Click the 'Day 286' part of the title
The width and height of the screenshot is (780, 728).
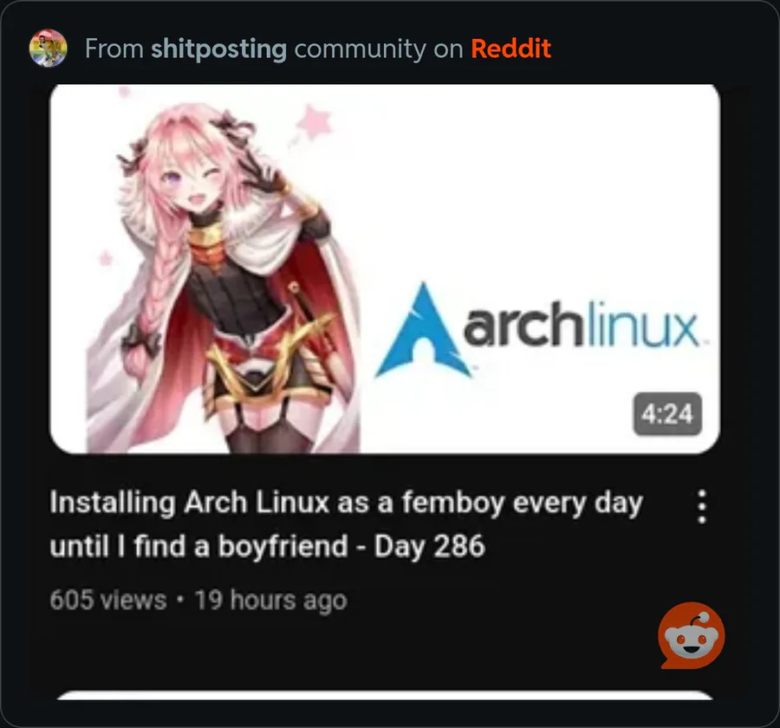(429, 546)
